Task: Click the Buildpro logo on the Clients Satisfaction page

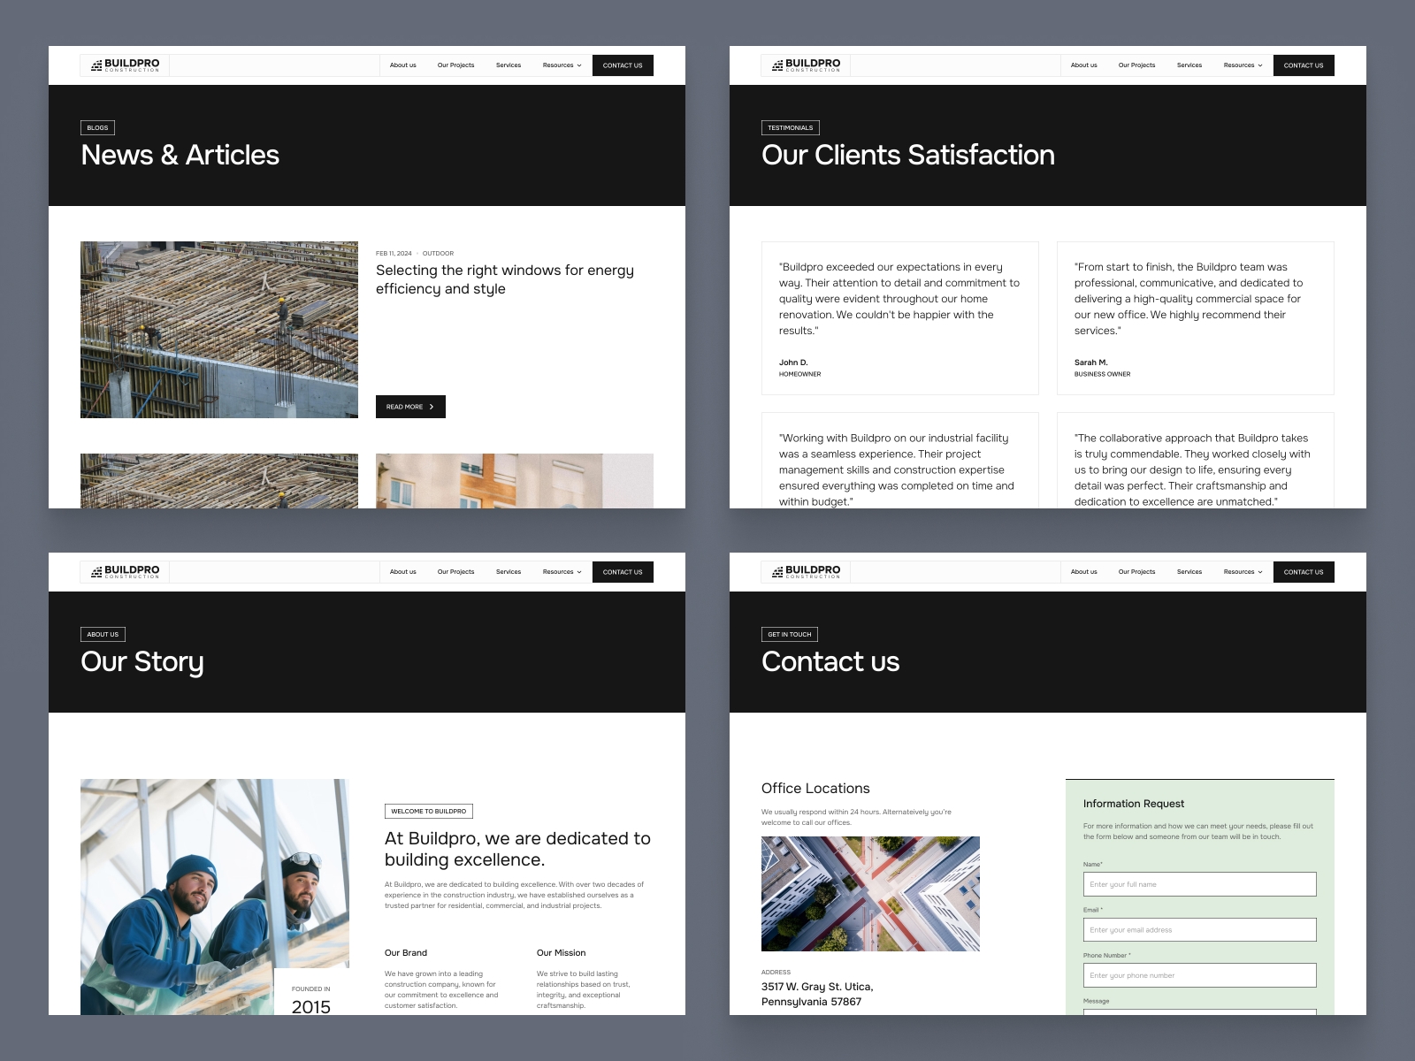Action: pyautogui.click(x=806, y=65)
